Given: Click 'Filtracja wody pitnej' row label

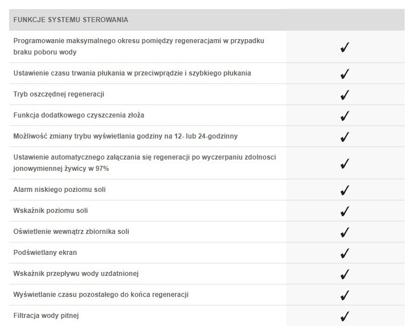Looking at the screenshot, I should tap(50, 316).
